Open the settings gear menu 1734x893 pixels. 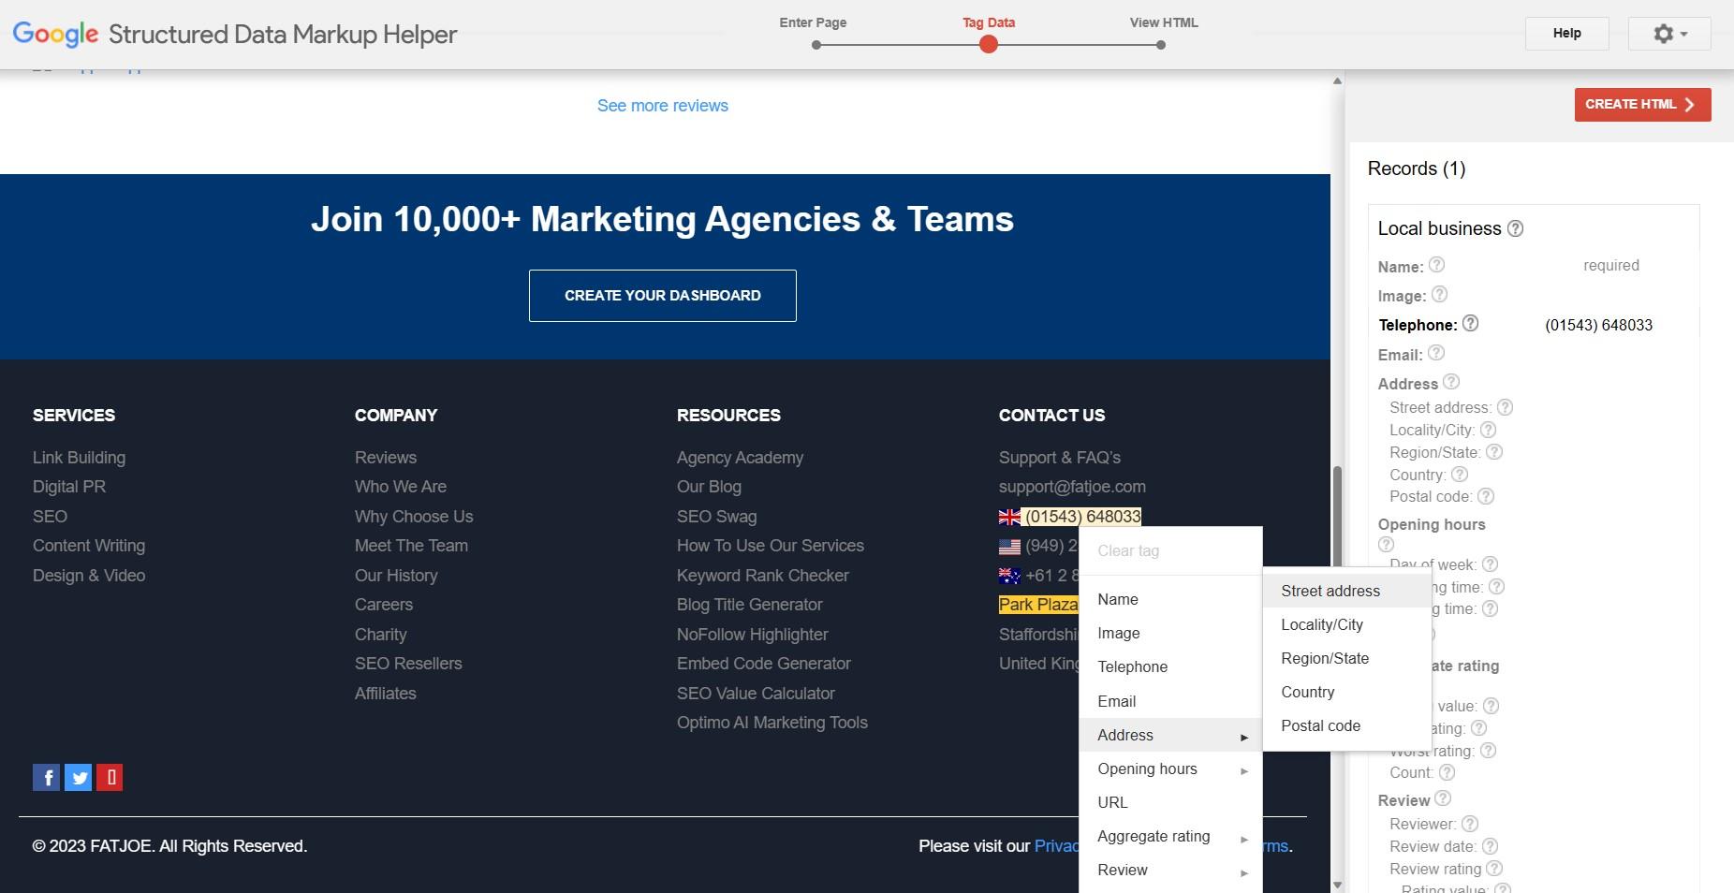tap(1668, 34)
